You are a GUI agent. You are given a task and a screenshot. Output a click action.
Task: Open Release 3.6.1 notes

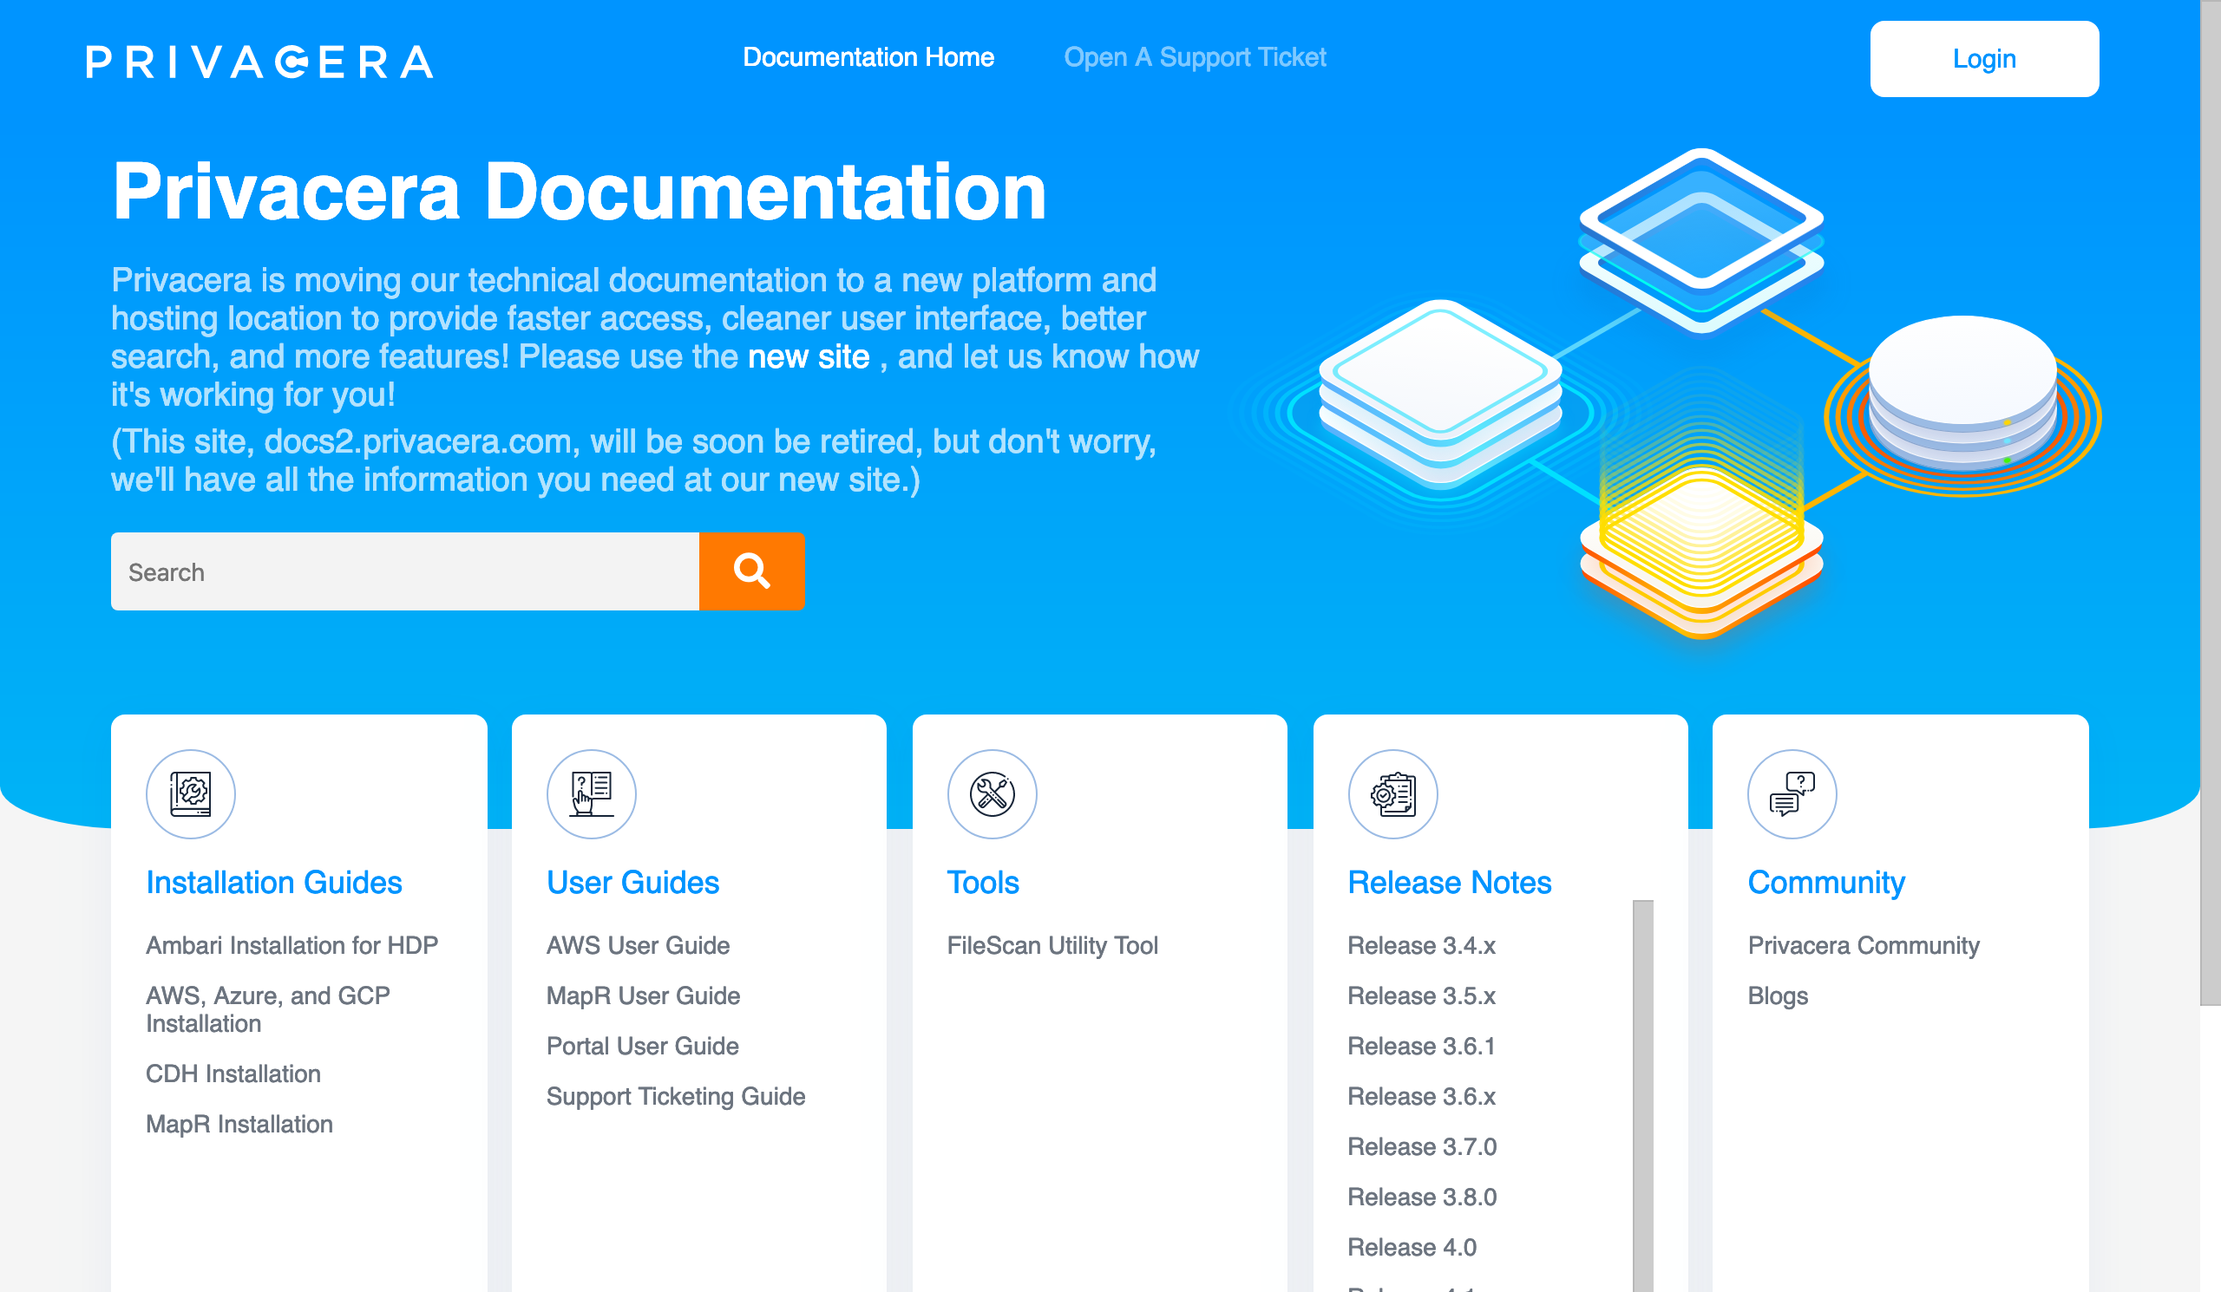pyautogui.click(x=1421, y=1046)
